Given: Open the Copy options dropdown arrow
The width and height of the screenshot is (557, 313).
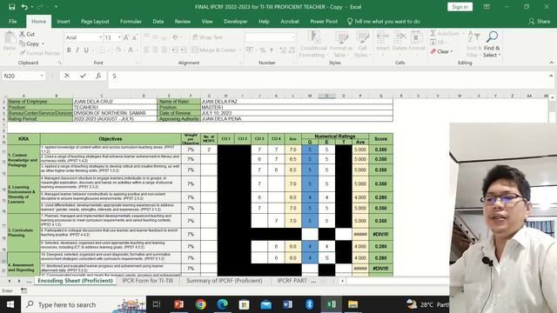Looking at the screenshot, I should click(x=43, y=43).
